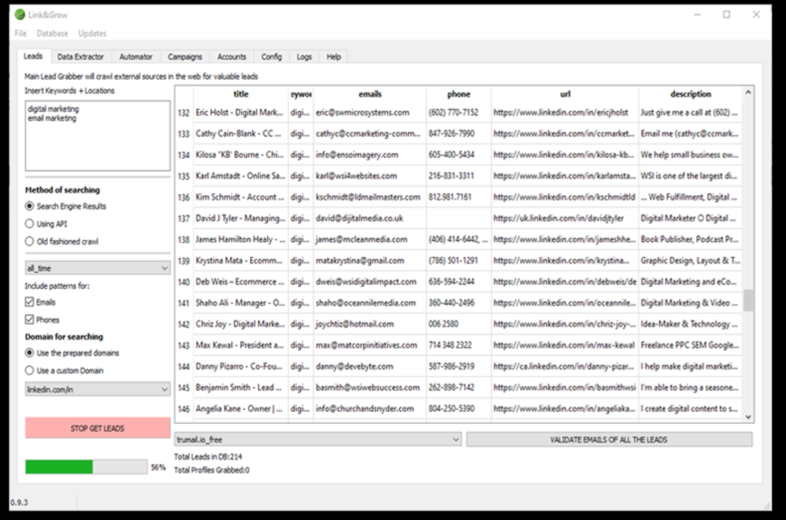786x520 pixels.
Task: Click the Link&Grow green app icon
Action: (20, 15)
